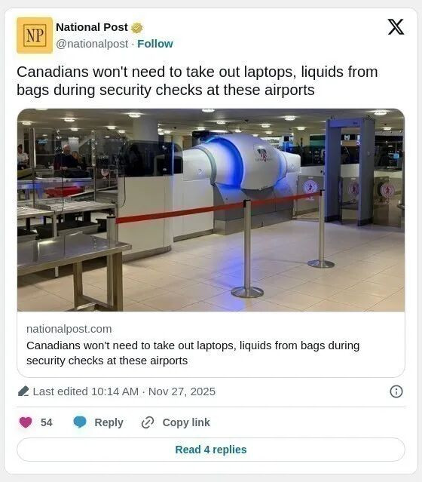Click the tweet text about laptops
Viewport: 422px width, 482px height.
(x=197, y=81)
